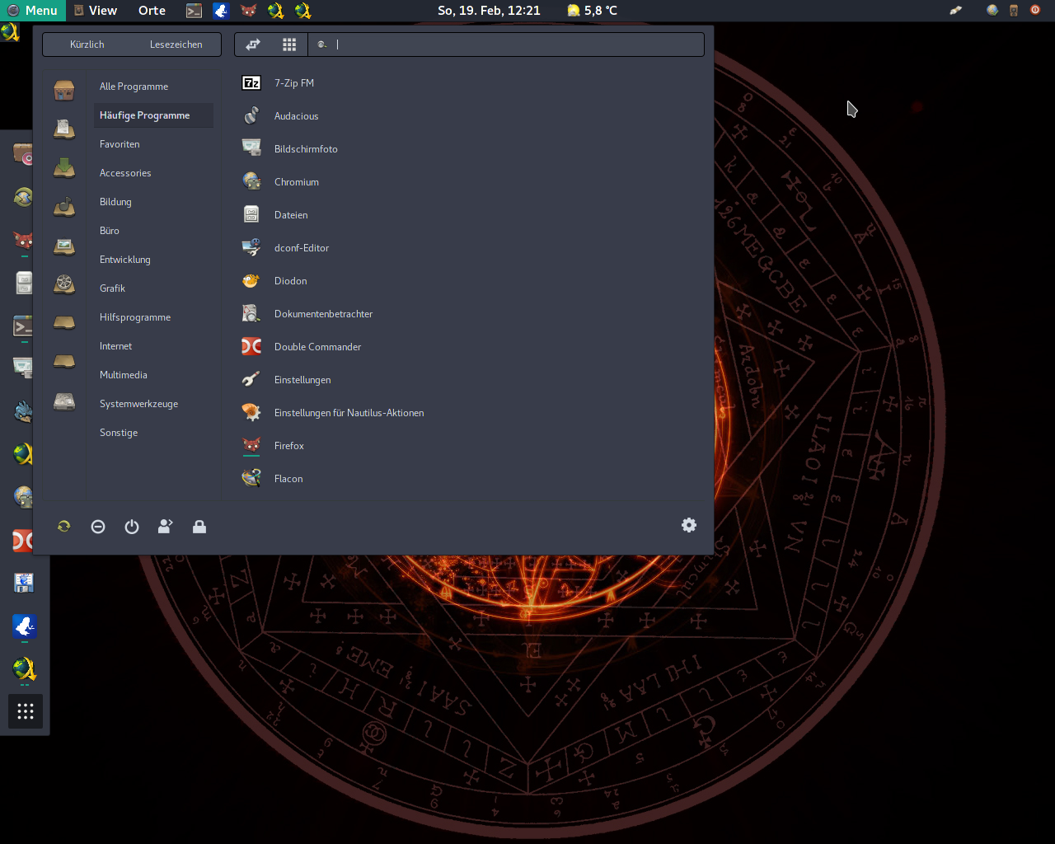Image resolution: width=1055 pixels, height=844 pixels.
Task: Click the power off icon
Action: click(x=132, y=527)
